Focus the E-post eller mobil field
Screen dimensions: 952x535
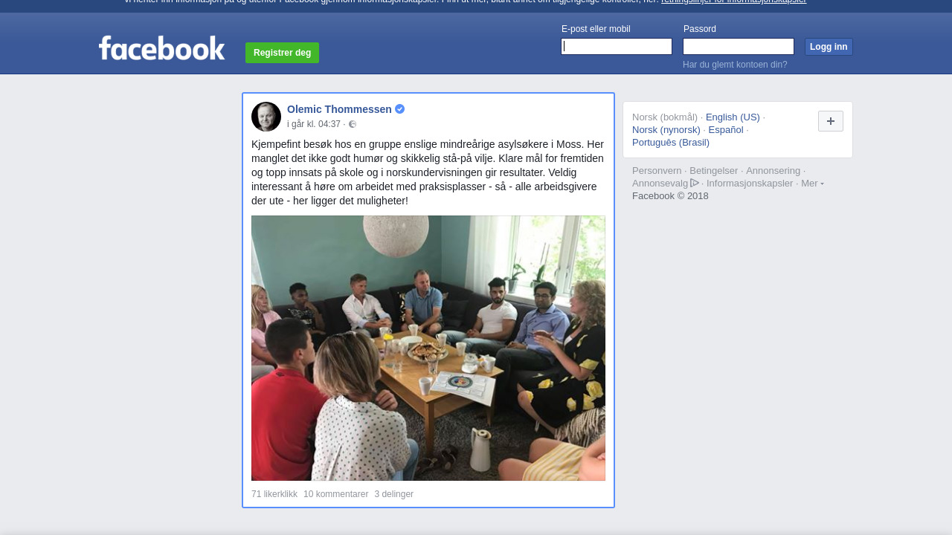click(x=617, y=47)
